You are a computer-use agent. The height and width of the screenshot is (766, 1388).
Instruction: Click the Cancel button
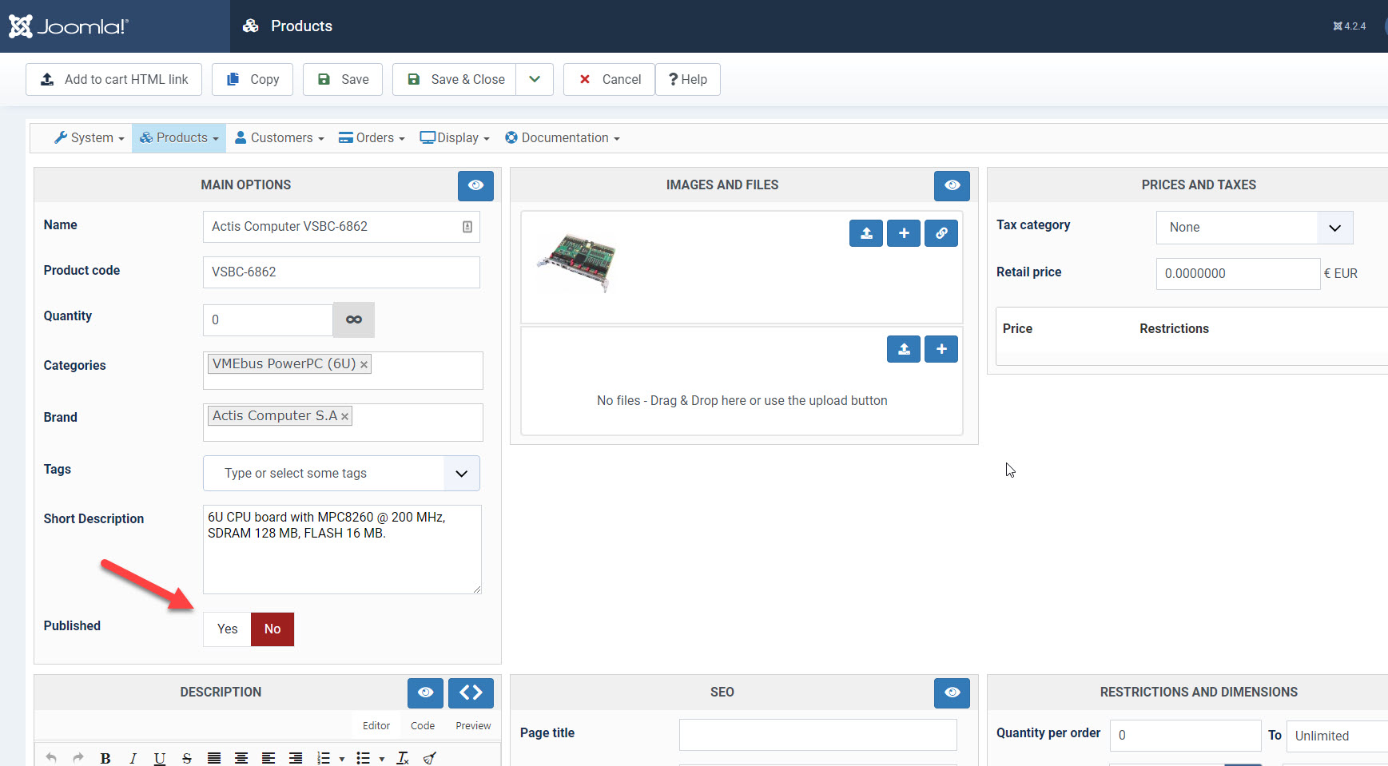pyautogui.click(x=610, y=80)
